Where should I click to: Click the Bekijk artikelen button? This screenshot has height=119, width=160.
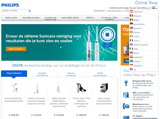tap(16, 49)
